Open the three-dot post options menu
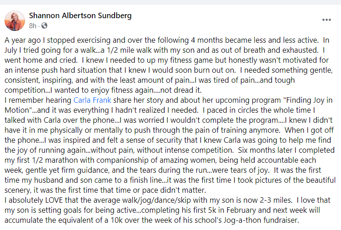 [x=326, y=20]
